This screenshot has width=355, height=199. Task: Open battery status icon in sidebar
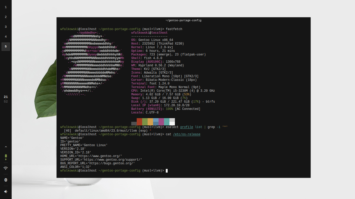(x=6, y=157)
